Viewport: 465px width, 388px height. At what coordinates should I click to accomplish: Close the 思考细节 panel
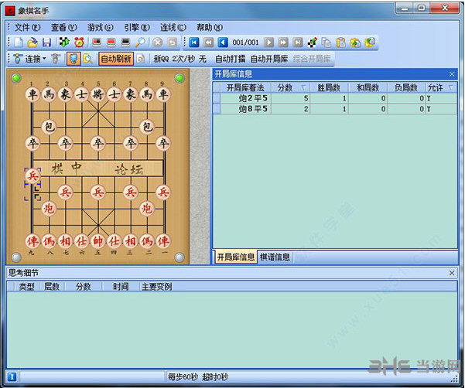[x=452, y=273]
